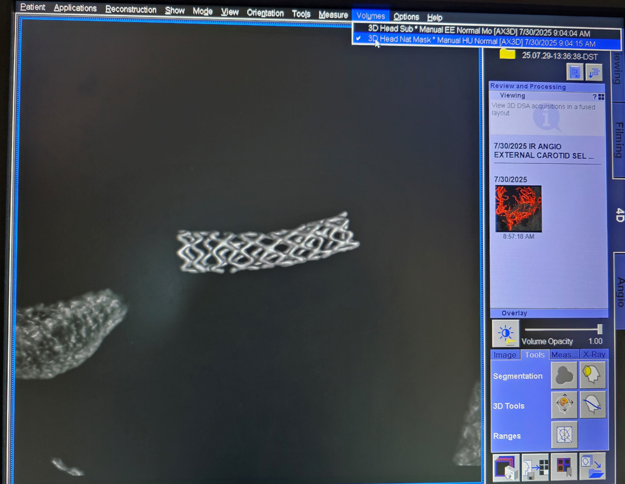The height and width of the screenshot is (484, 625).
Task: Open the Reconstruction menu
Action: [x=131, y=10]
